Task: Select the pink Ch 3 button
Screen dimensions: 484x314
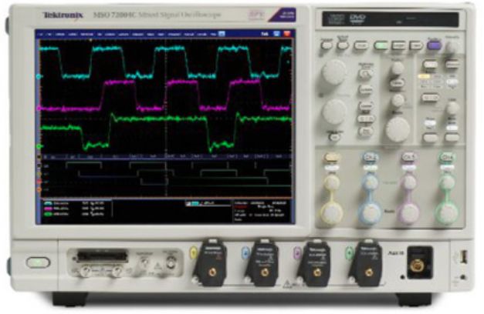Action: click(x=408, y=158)
